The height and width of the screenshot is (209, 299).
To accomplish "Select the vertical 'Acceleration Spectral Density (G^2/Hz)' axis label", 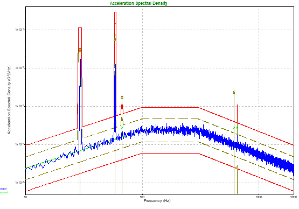I will click(9, 100).
